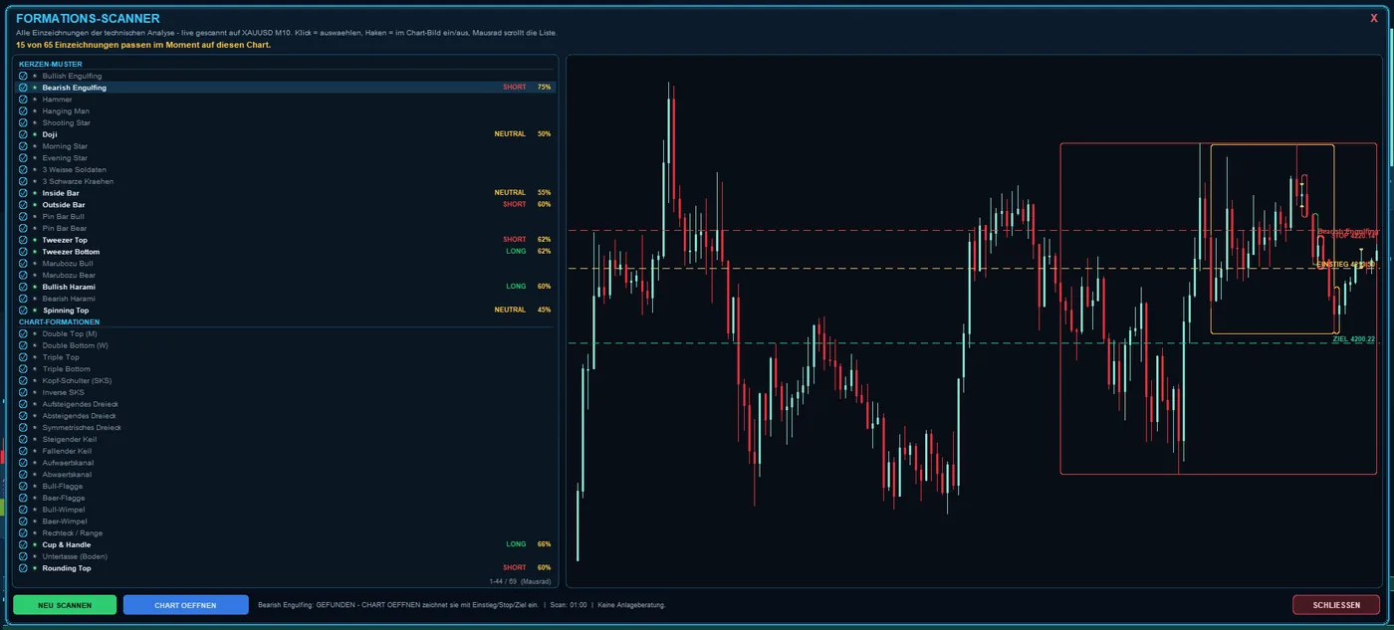Toggle the Bull-Flagge checkmark
The width and height of the screenshot is (1394, 630).
[x=23, y=486]
